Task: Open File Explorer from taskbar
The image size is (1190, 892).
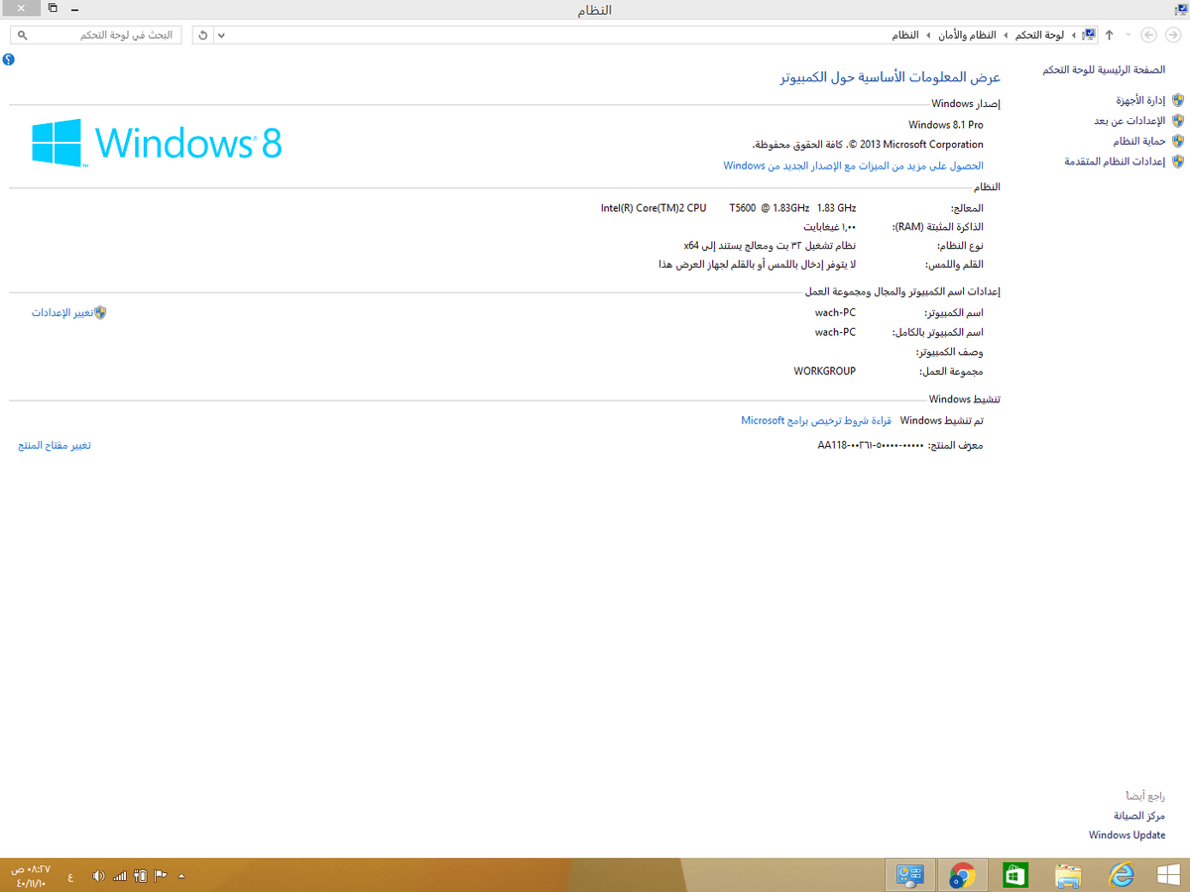Action: (1068, 875)
